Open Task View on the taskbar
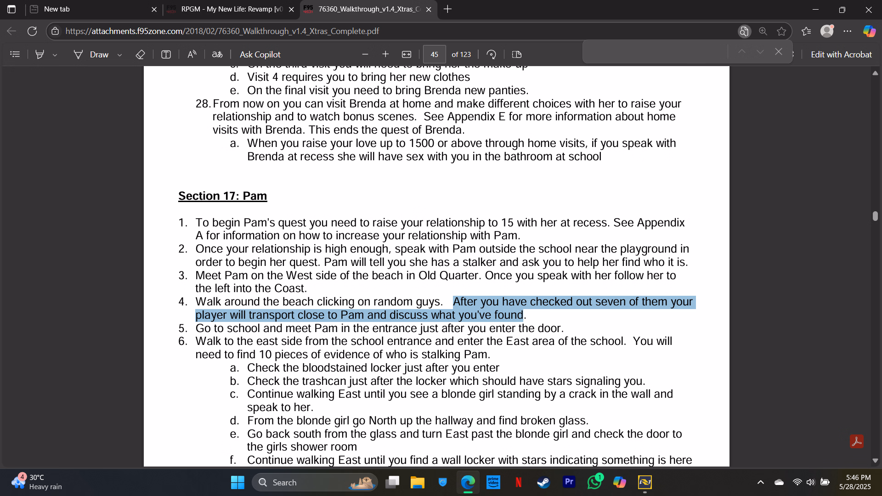Viewport: 882px width, 496px height. pyautogui.click(x=392, y=482)
